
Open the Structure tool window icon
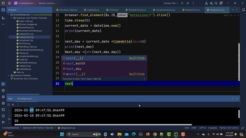point(3,18)
